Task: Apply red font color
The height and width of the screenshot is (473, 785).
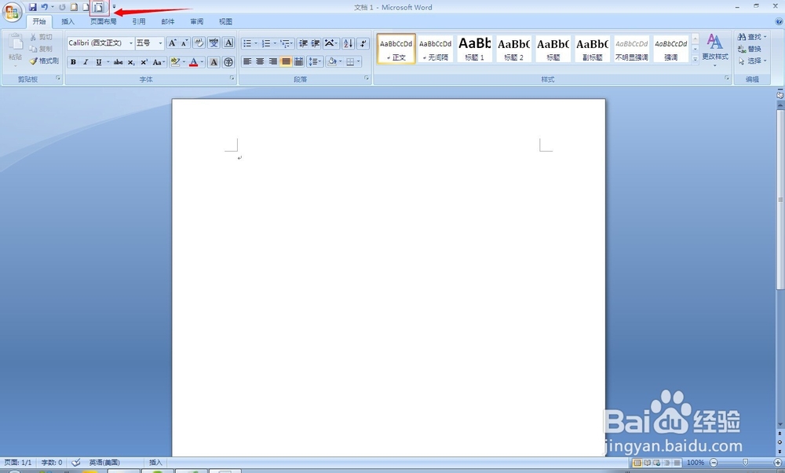Action: [x=194, y=62]
